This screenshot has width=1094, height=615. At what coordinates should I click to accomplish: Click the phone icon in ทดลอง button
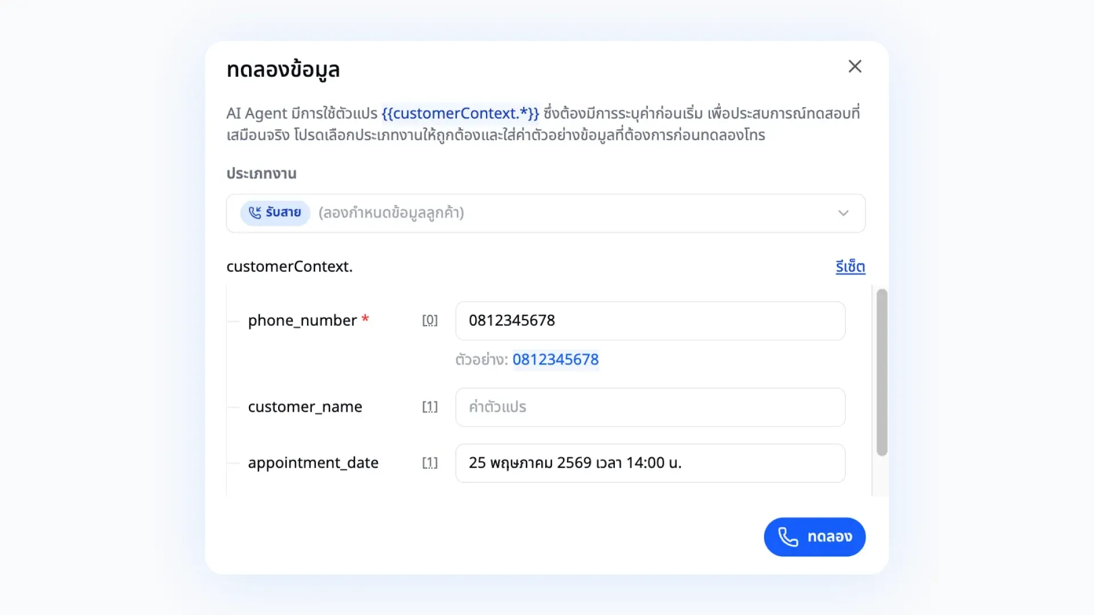point(788,537)
